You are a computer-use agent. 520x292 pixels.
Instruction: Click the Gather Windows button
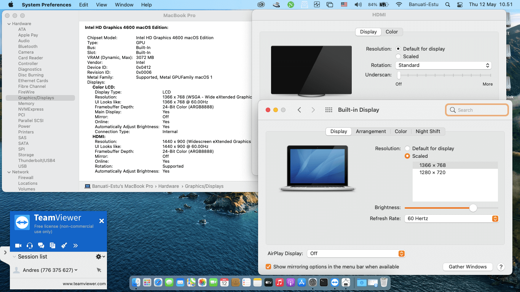click(467, 267)
